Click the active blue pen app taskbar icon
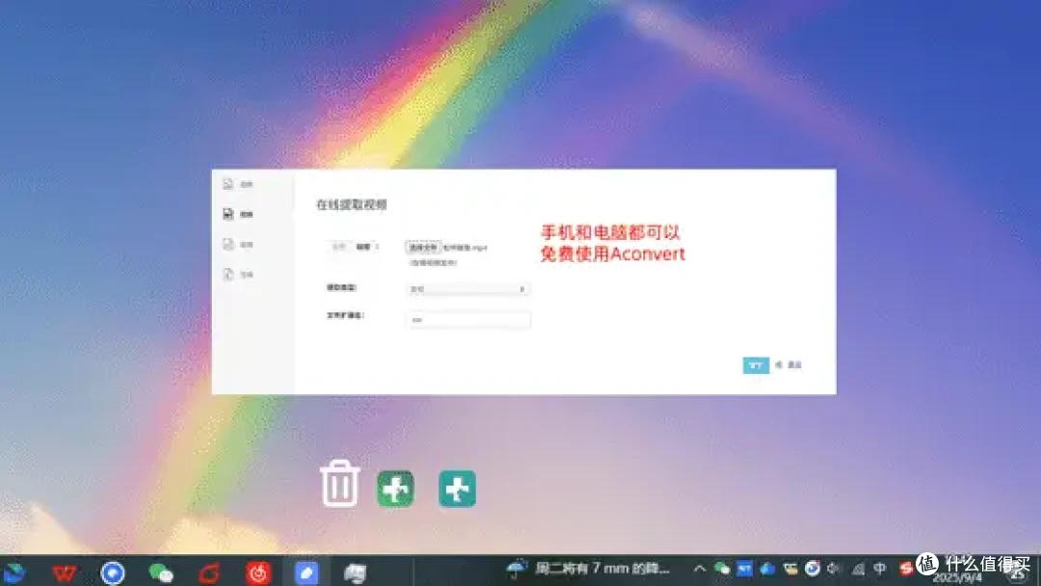1041x586 pixels. tap(307, 573)
